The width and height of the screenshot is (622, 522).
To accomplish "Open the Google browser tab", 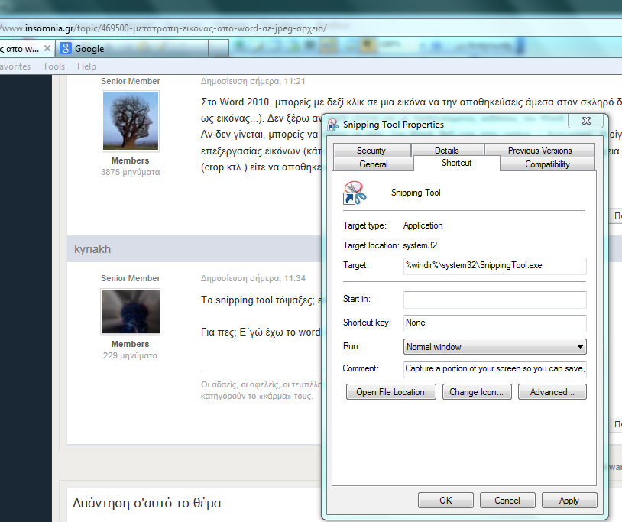I will [131, 48].
